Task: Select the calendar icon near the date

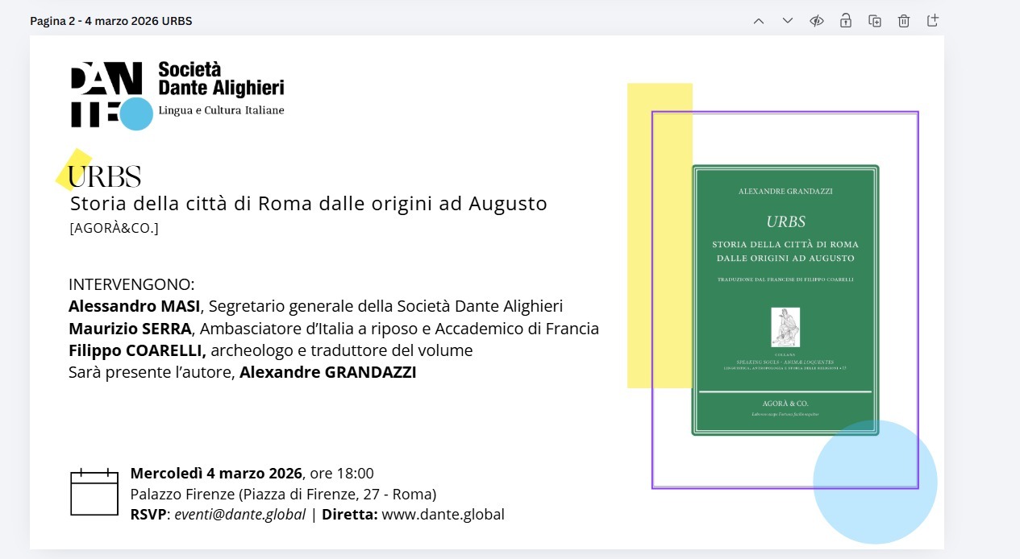Action: point(94,491)
